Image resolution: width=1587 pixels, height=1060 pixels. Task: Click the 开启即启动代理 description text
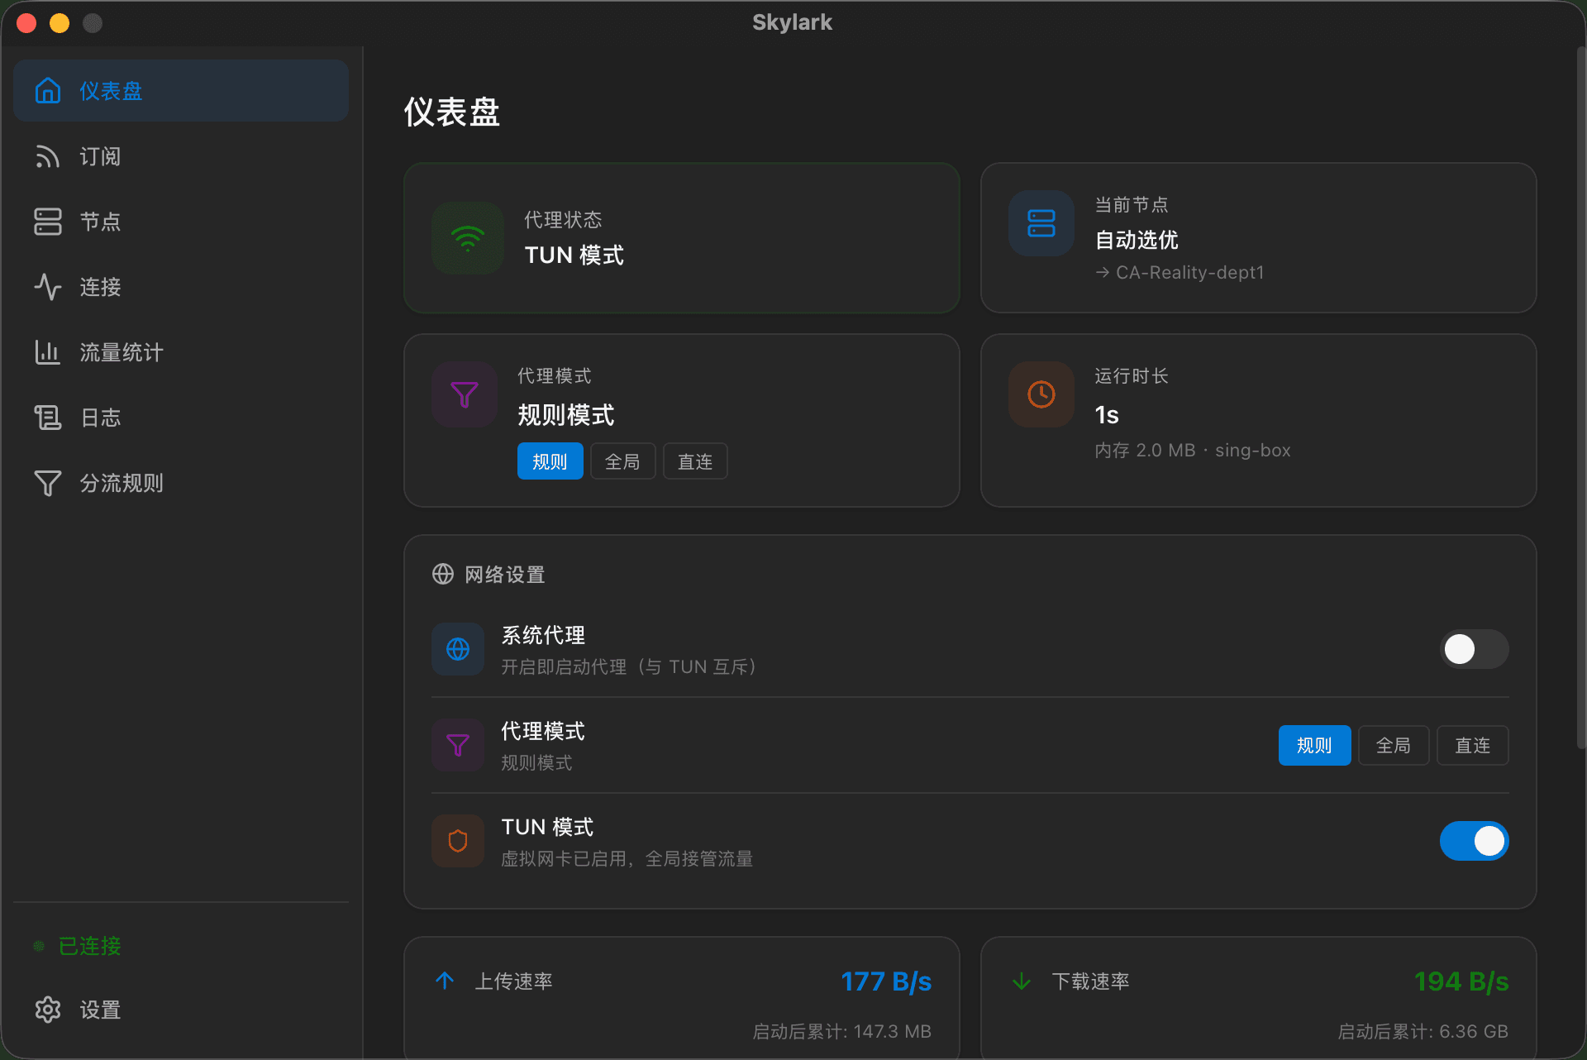[x=631, y=667]
